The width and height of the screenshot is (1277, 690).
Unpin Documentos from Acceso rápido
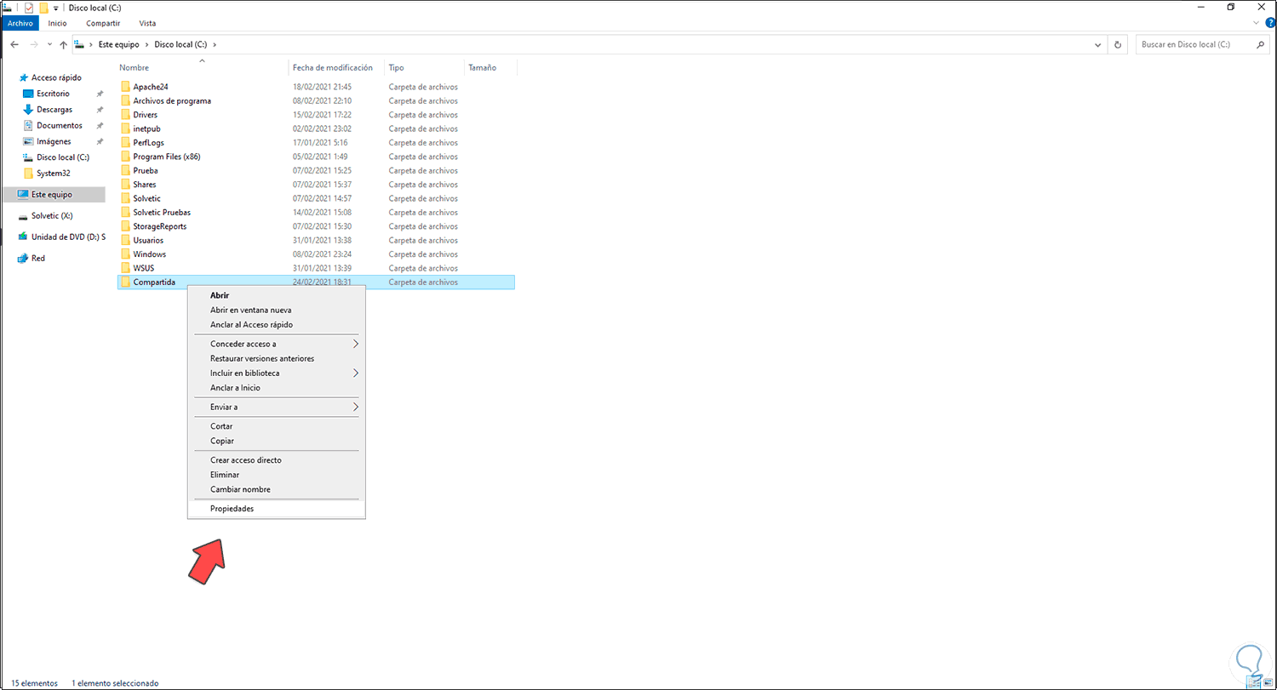tap(99, 125)
